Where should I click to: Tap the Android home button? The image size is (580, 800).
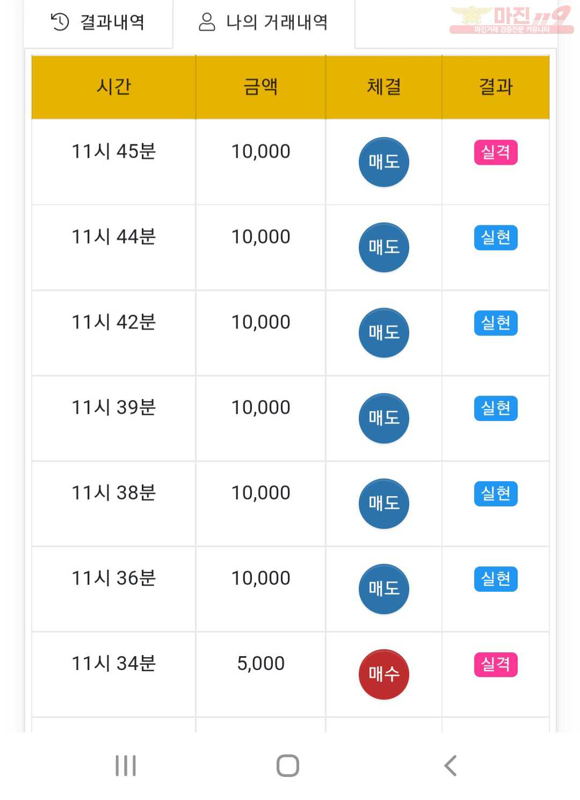288,766
